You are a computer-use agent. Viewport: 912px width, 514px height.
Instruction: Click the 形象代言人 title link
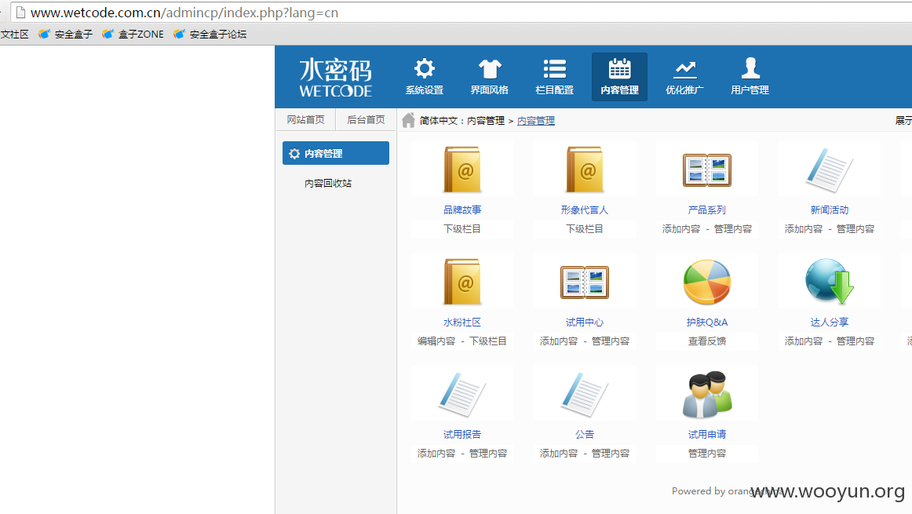(585, 210)
